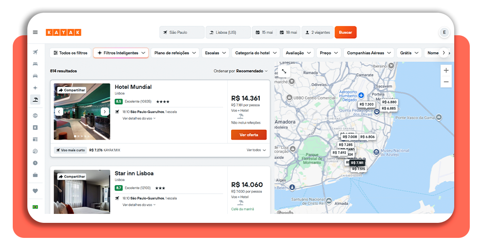
Task: Edit origin field São Paulo
Action: click(182, 32)
